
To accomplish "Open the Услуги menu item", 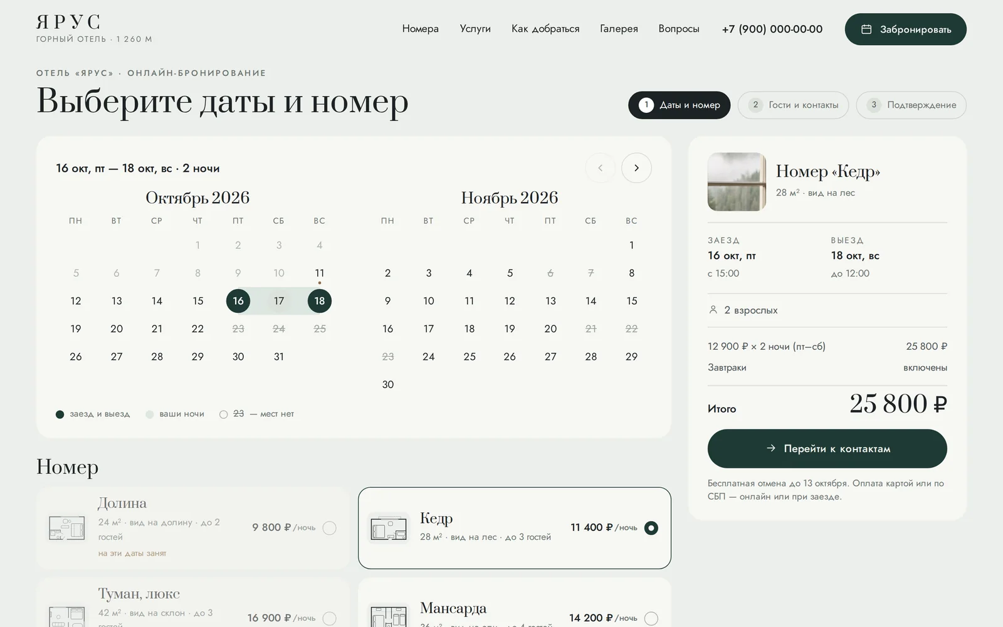I will click(x=475, y=29).
